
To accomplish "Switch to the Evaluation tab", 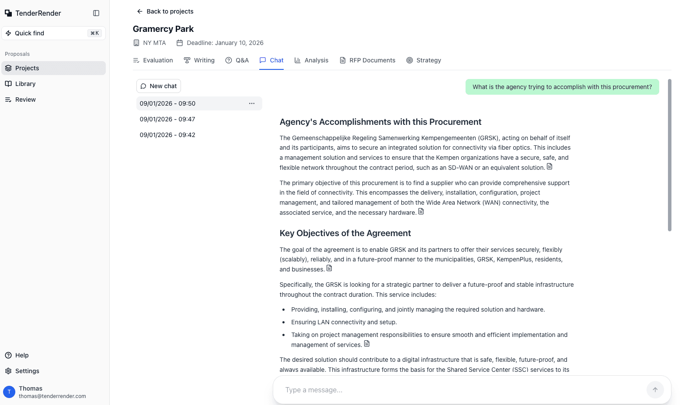I will [153, 60].
